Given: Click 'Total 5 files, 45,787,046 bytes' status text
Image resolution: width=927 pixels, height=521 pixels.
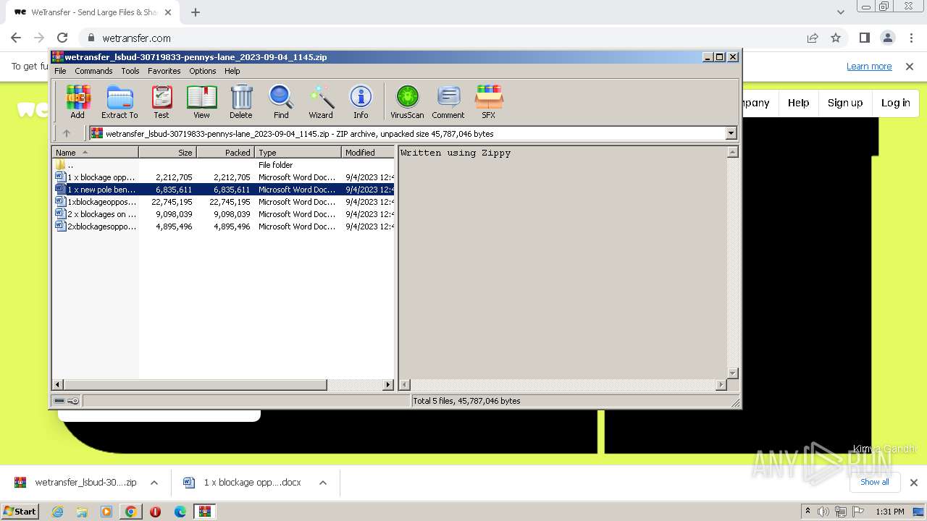Looking at the screenshot, I should (466, 401).
